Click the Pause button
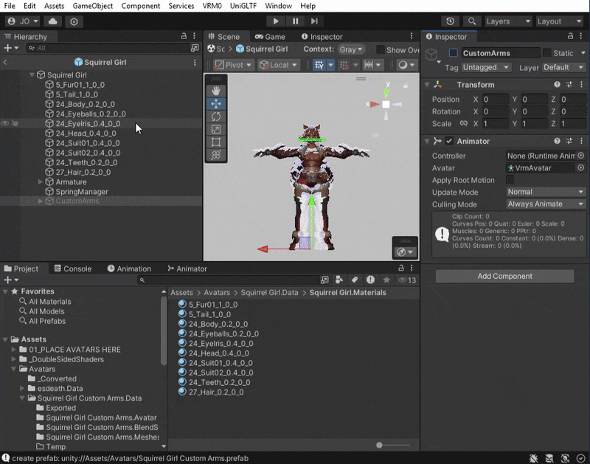This screenshot has width=590, height=464. pyautogui.click(x=296, y=21)
